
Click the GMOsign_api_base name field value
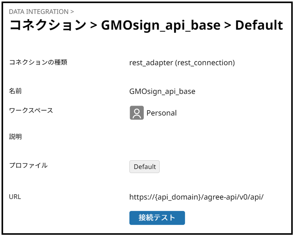pos(162,91)
